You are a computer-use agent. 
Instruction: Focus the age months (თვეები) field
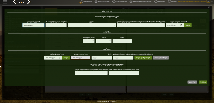pyautogui.click(x=123, y=57)
